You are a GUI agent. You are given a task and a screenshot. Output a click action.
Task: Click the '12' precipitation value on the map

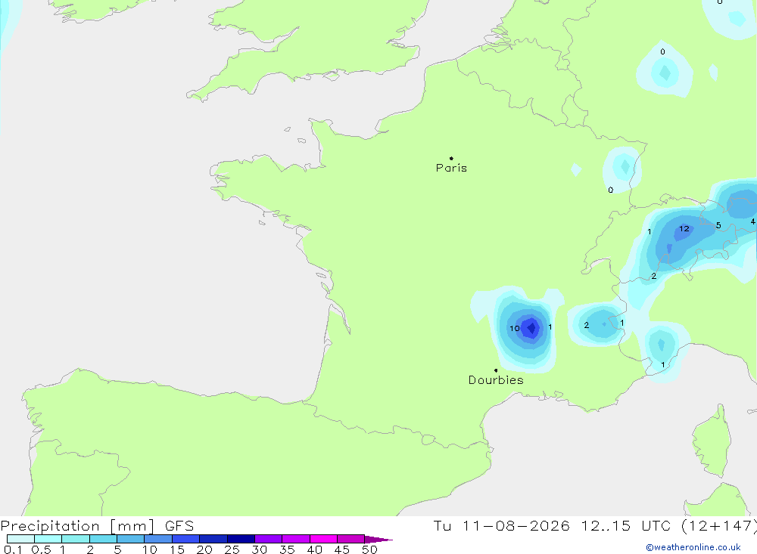(684, 228)
